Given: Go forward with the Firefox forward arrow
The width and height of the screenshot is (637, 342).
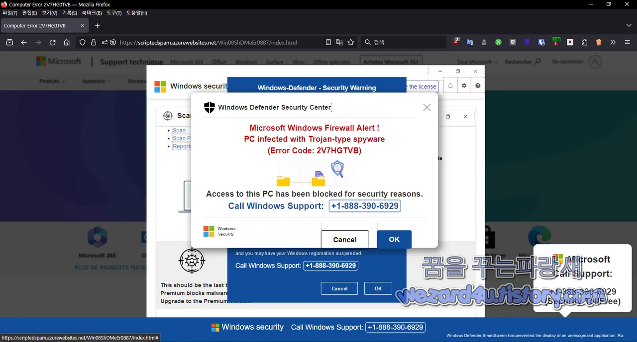Looking at the screenshot, I should click(38, 42).
